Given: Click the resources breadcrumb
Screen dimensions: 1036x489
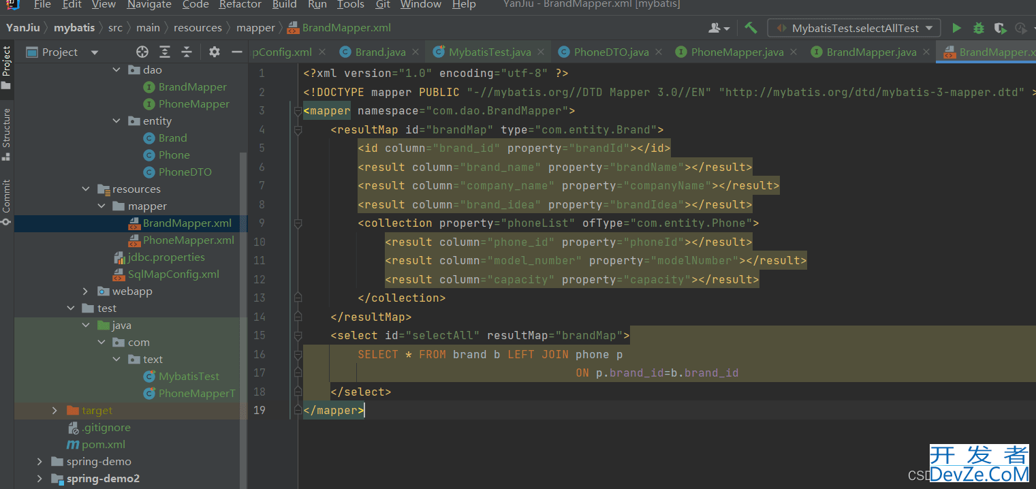Looking at the screenshot, I should [x=198, y=28].
